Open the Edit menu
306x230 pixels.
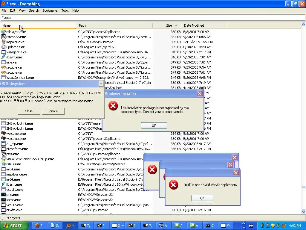click(13, 10)
